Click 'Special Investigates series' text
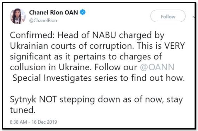Image resolution: width=198 pixels, height=131 pixels. click(x=65, y=78)
